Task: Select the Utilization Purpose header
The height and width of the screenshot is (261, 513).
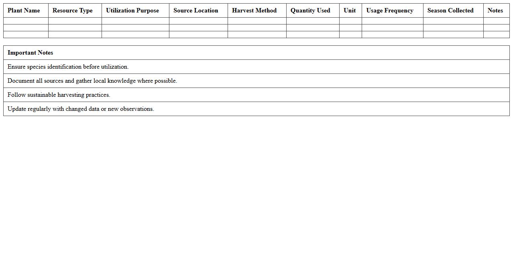Action: coord(132,10)
